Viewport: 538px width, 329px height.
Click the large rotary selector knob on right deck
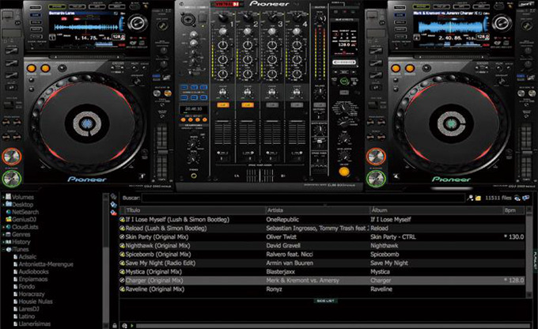coord(502,23)
